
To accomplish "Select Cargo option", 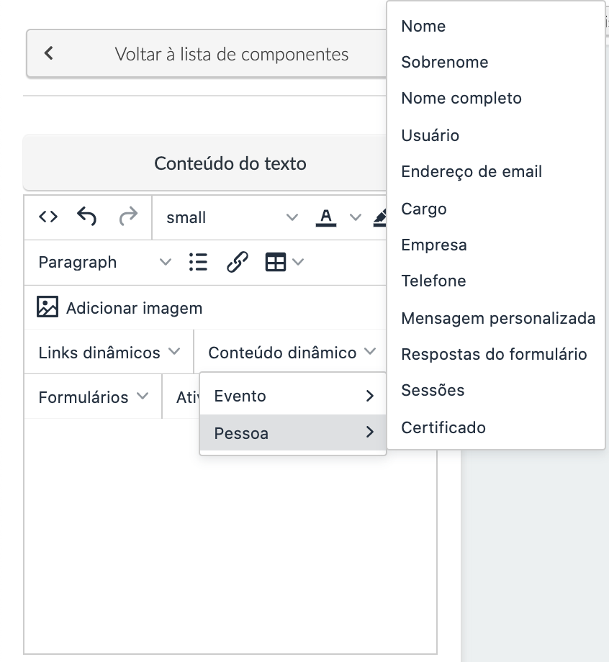I will click(x=496, y=209).
